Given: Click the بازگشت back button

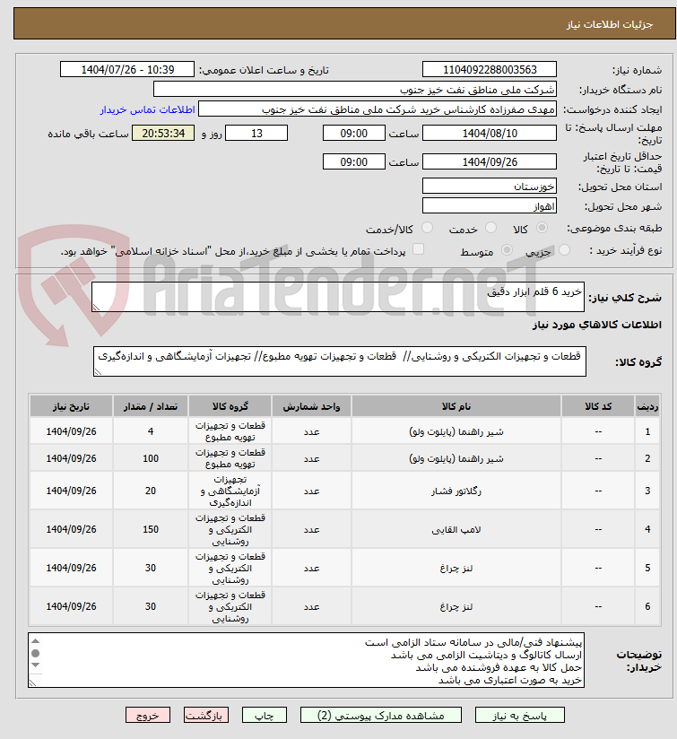Looking at the screenshot, I should (206, 716).
